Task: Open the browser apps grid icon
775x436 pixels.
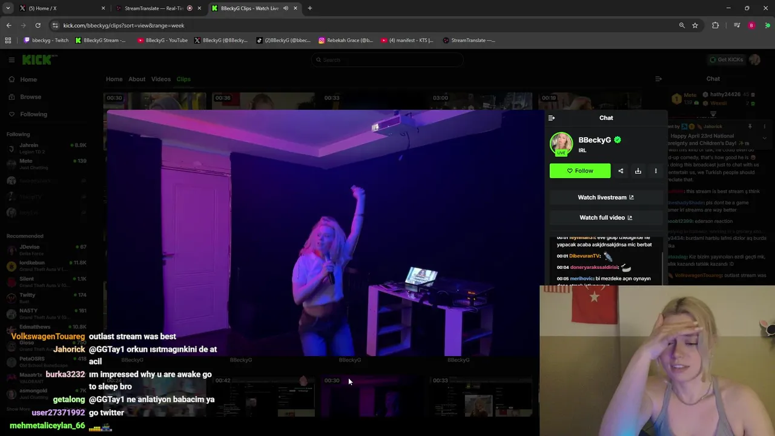Action: point(8,41)
